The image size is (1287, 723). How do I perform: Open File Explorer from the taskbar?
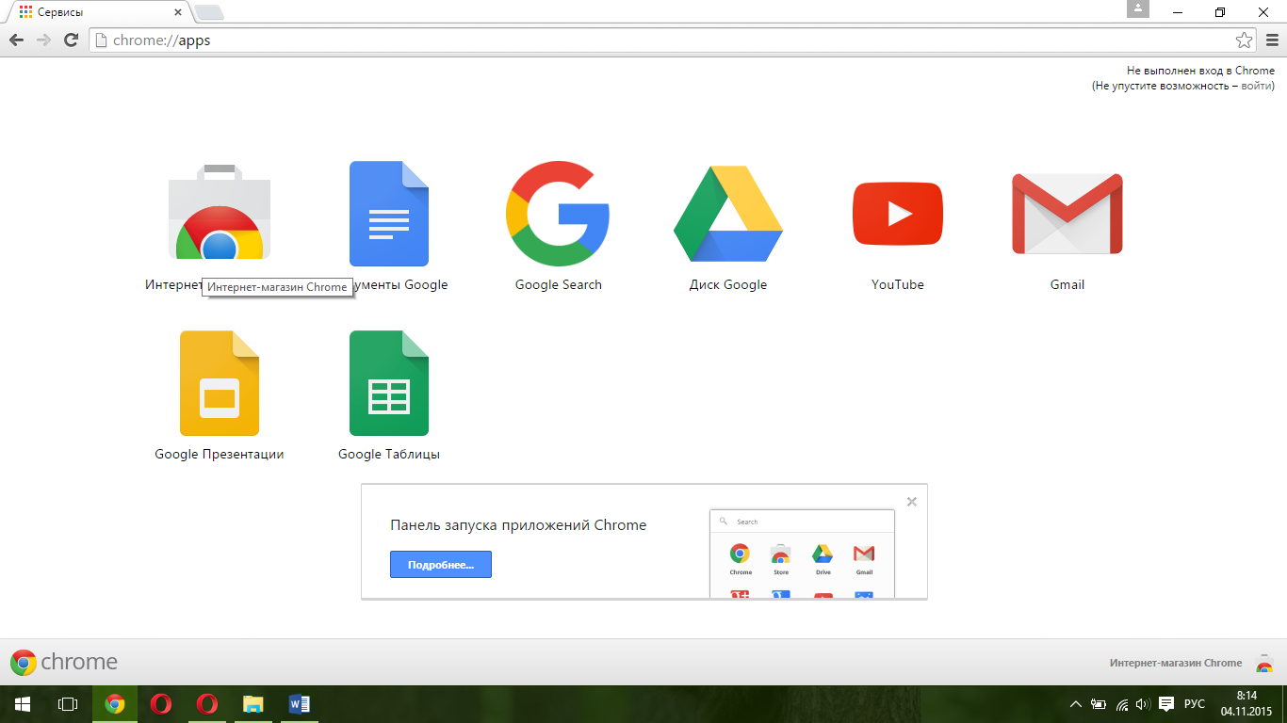[253, 703]
